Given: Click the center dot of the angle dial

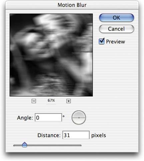Looking at the screenshot, I should [79, 118].
